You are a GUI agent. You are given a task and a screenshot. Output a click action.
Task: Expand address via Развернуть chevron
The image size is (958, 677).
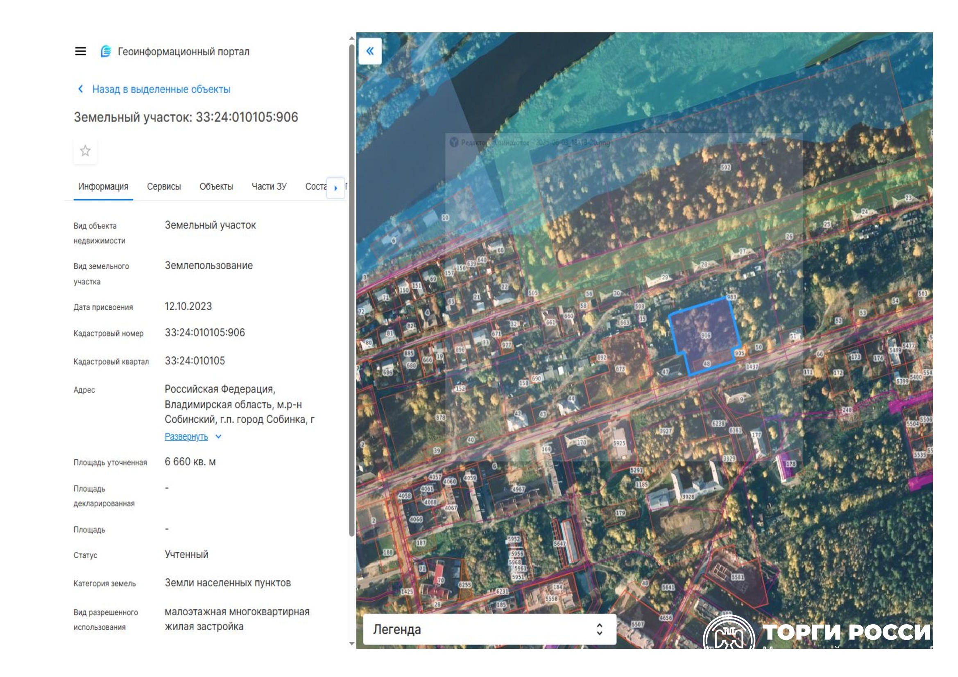point(218,436)
